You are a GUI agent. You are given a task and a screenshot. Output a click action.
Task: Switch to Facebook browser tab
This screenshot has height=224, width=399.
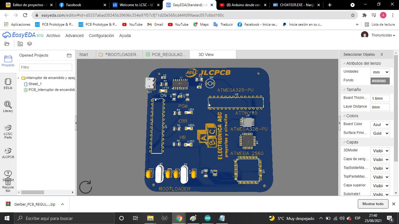[82, 5]
